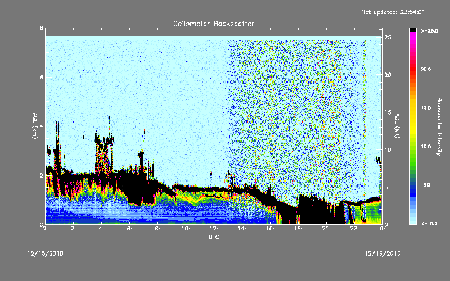Pick the red band of the colorbar

(413, 70)
